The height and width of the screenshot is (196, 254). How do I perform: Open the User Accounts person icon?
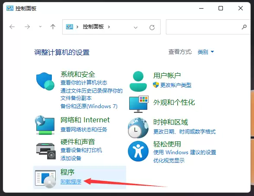click(138, 81)
